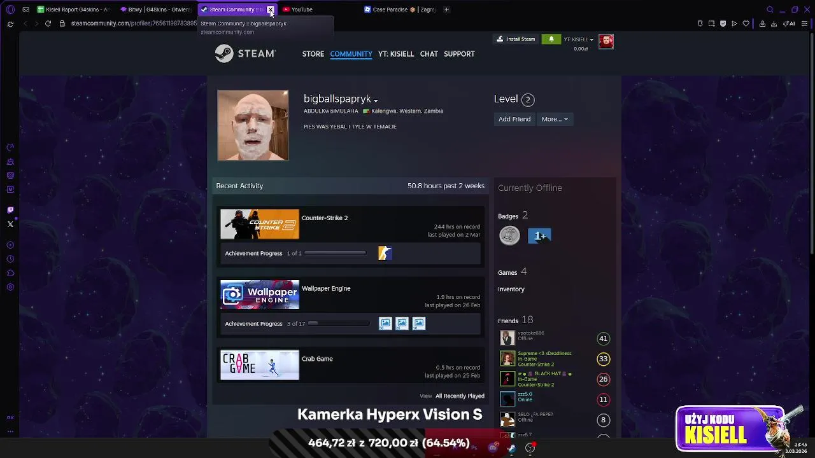Expand the YT: KISIELL account dropdown
Screen dimensions: 815x458
click(579, 39)
